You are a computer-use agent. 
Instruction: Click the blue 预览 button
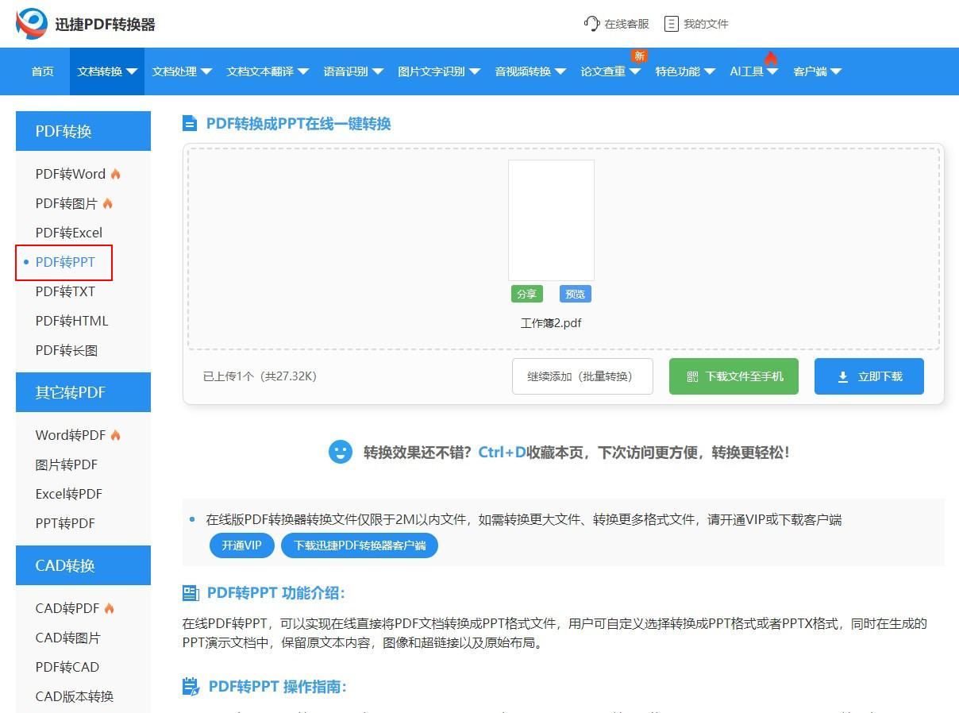pyautogui.click(x=575, y=294)
